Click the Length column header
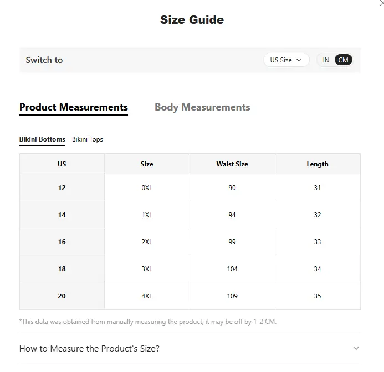Viewport: 384px width, 372px height. [x=318, y=164]
